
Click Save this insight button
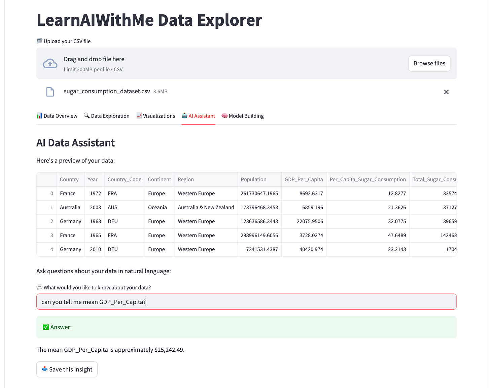[x=67, y=369]
